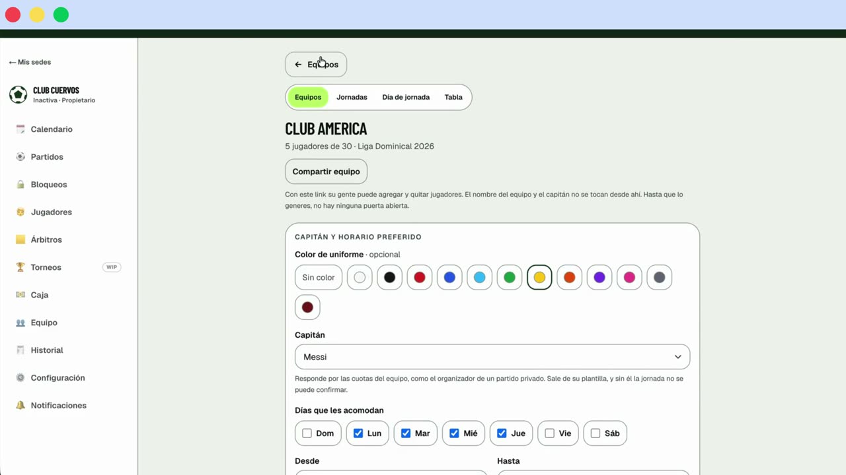
Task: Choose the black uniform color
Action: (x=390, y=278)
